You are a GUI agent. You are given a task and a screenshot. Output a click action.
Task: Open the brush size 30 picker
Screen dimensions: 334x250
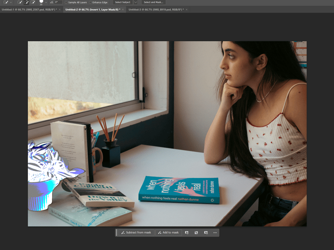41,2
